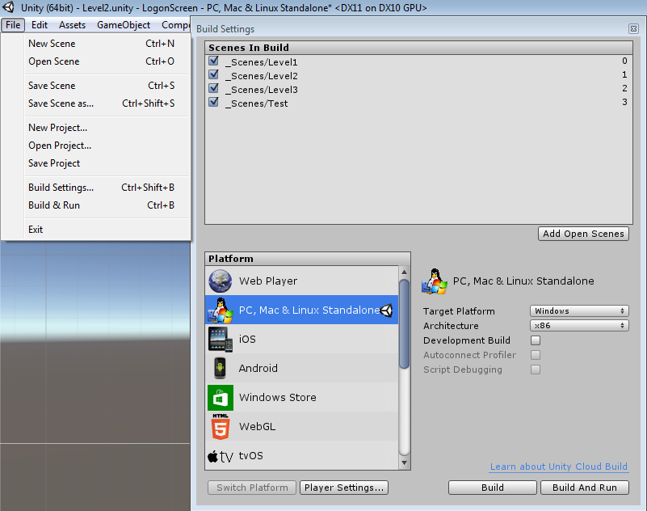This screenshot has height=511, width=647.
Task: Toggle Script Debugging
Action: coord(534,370)
